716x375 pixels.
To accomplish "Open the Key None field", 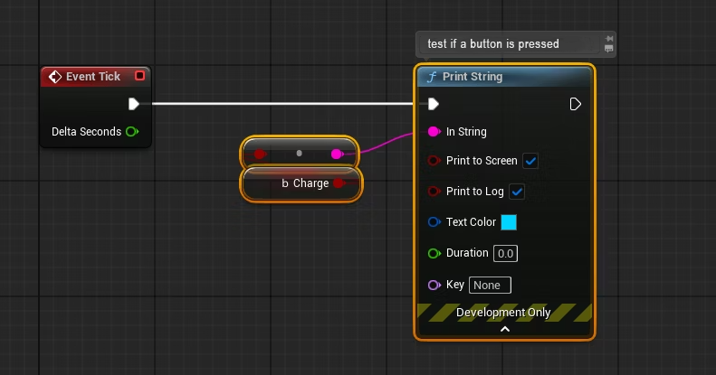I will point(490,286).
